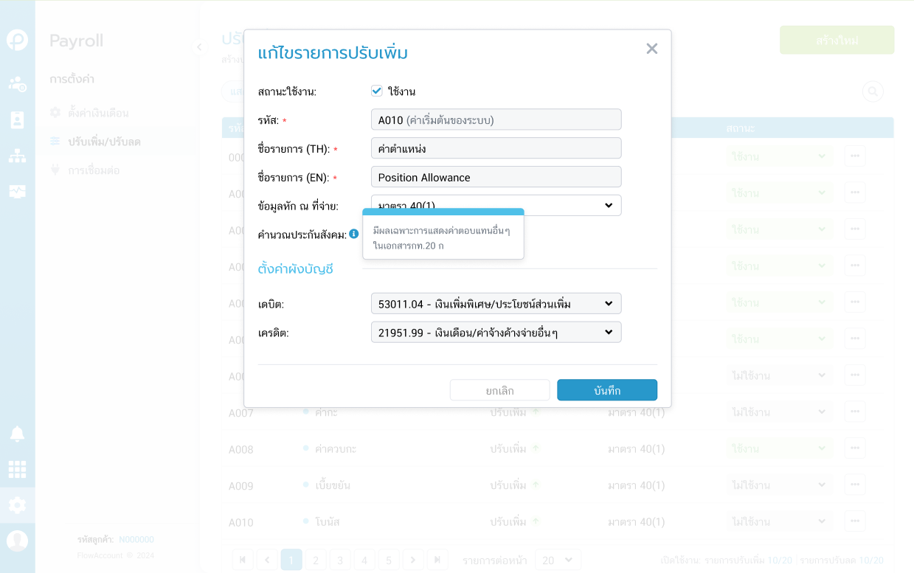Expand the เครดิต account dropdown
The width and height of the screenshot is (914, 573).
pyautogui.click(x=496, y=333)
